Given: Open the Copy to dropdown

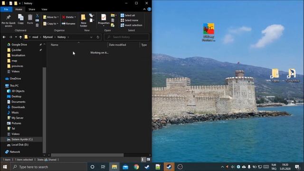Looking at the screenshot, I should coord(51,24).
